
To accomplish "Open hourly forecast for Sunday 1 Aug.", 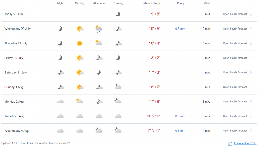I will click(x=235, y=87).
